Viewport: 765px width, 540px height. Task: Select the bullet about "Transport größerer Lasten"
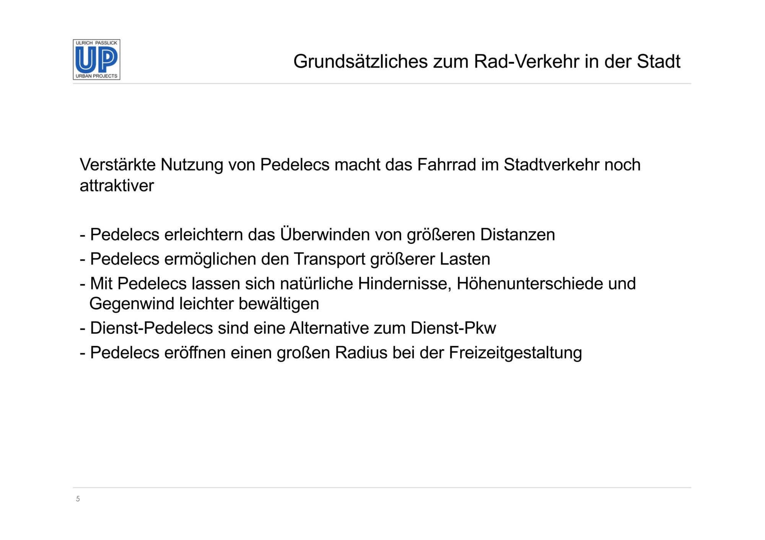pos(285,259)
